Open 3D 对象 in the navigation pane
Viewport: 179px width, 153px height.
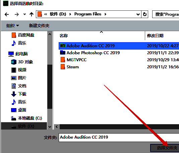tap(22, 62)
